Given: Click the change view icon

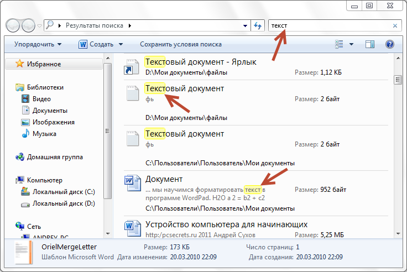Looking at the screenshot, I should 340,44.
